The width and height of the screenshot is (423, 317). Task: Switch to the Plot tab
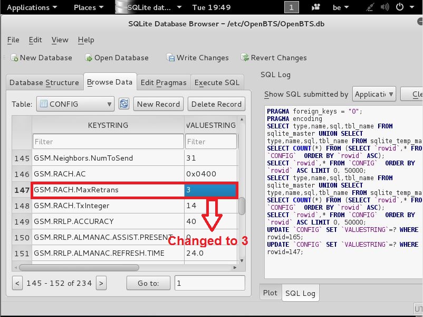(x=270, y=293)
